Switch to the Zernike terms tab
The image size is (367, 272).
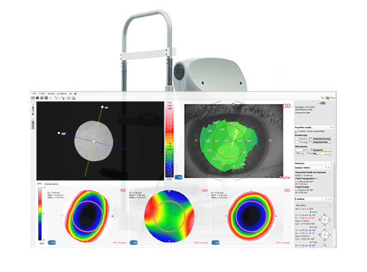(x=51, y=184)
